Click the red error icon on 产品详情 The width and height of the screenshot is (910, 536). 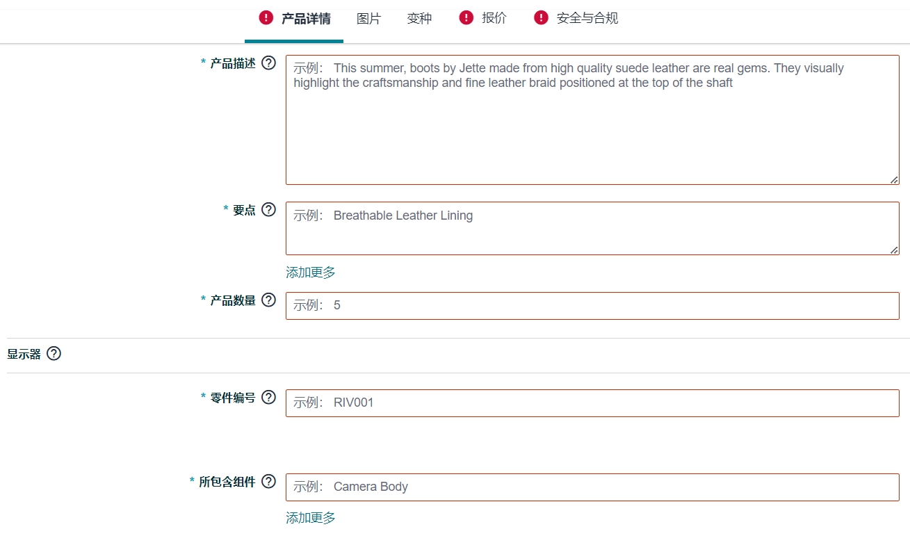coord(266,18)
